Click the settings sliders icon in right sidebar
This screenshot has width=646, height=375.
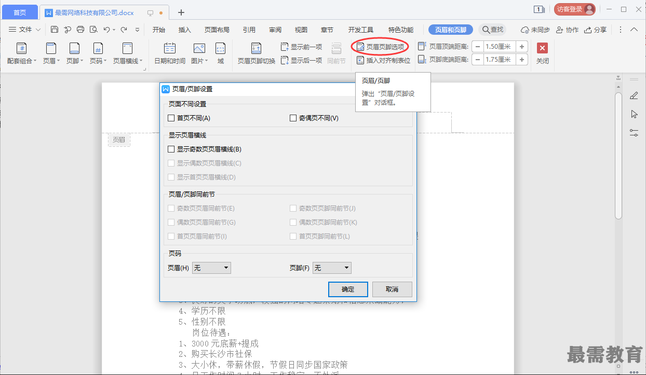pyautogui.click(x=634, y=133)
